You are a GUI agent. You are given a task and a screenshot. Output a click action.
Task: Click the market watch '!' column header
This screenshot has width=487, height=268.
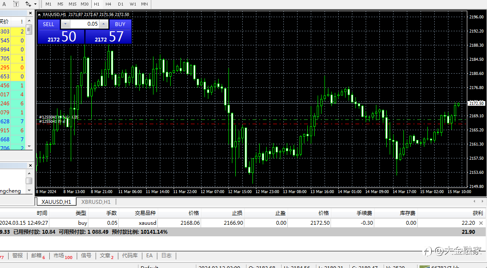click(22, 22)
